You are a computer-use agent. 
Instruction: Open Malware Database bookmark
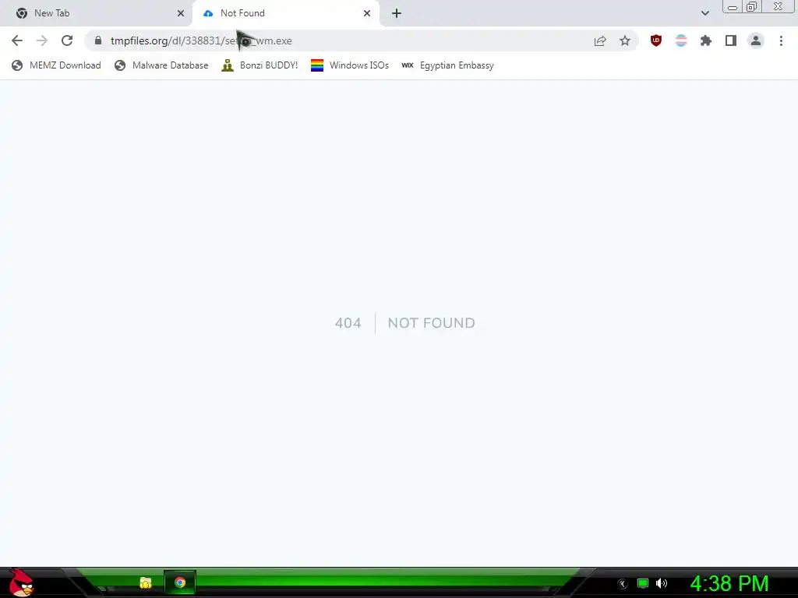(x=161, y=65)
